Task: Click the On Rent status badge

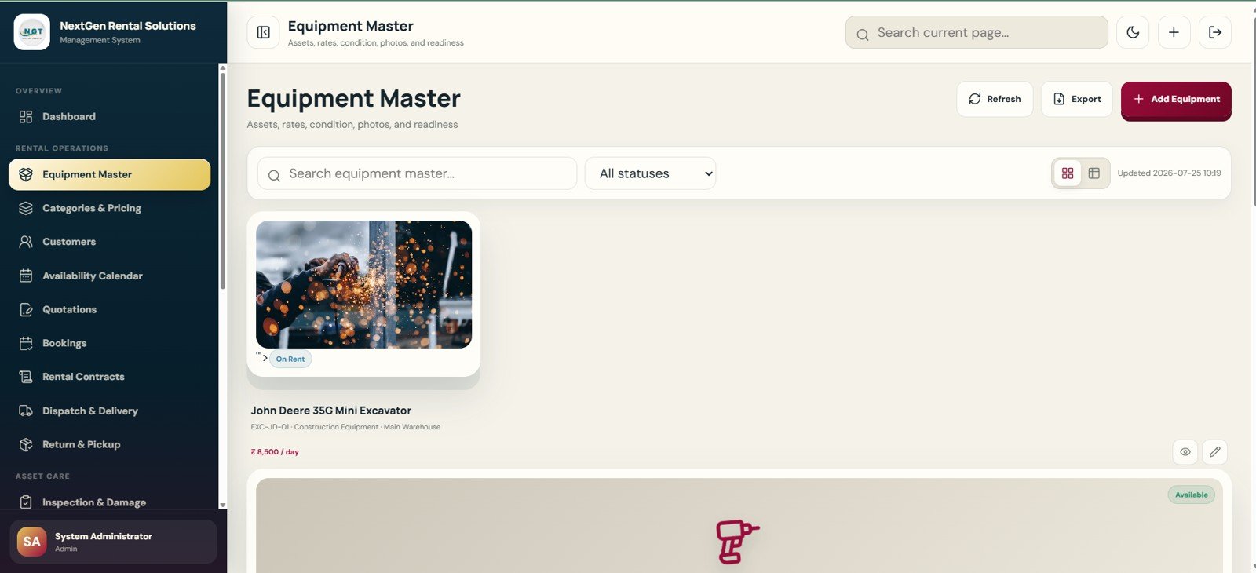Action: (x=290, y=359)
